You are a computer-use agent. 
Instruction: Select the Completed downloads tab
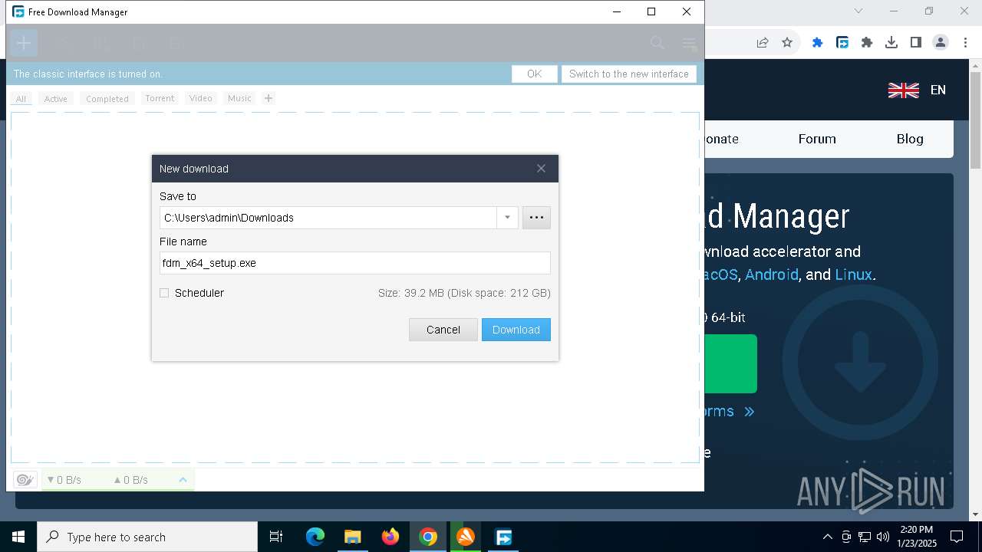tap(107, 99)
